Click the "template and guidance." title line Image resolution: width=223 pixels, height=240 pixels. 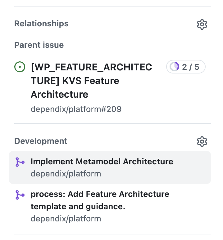[x=78, y=207]
